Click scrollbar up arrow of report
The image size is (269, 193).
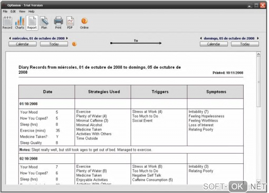258,54
